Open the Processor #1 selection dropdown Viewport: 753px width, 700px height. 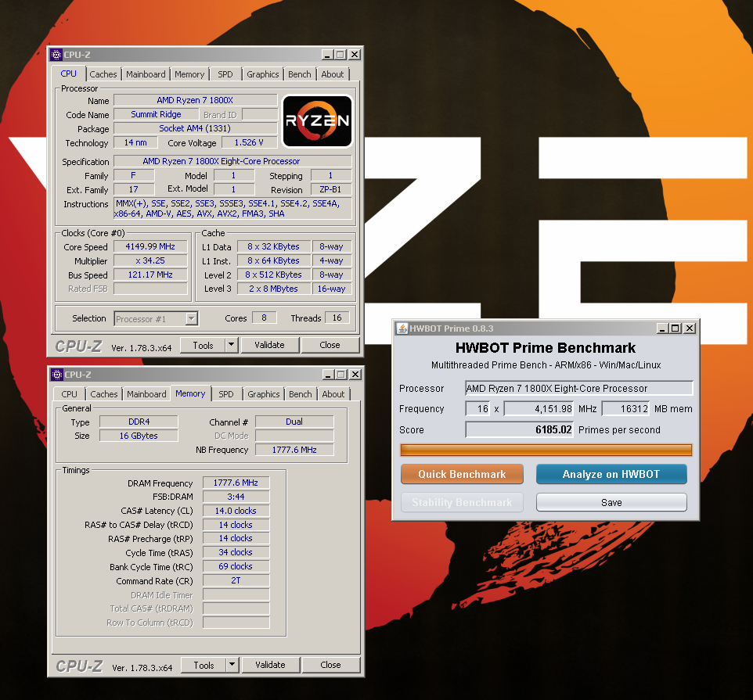click(192, 318)
